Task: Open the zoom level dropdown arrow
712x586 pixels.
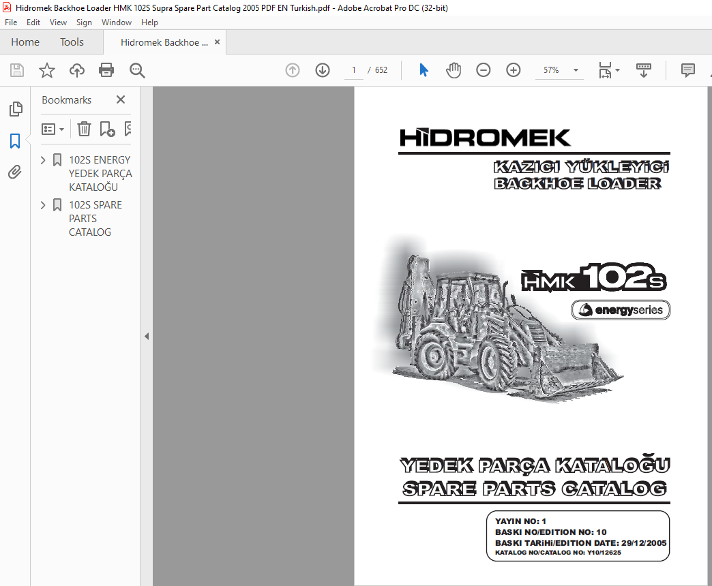Action: coord(576,70)
